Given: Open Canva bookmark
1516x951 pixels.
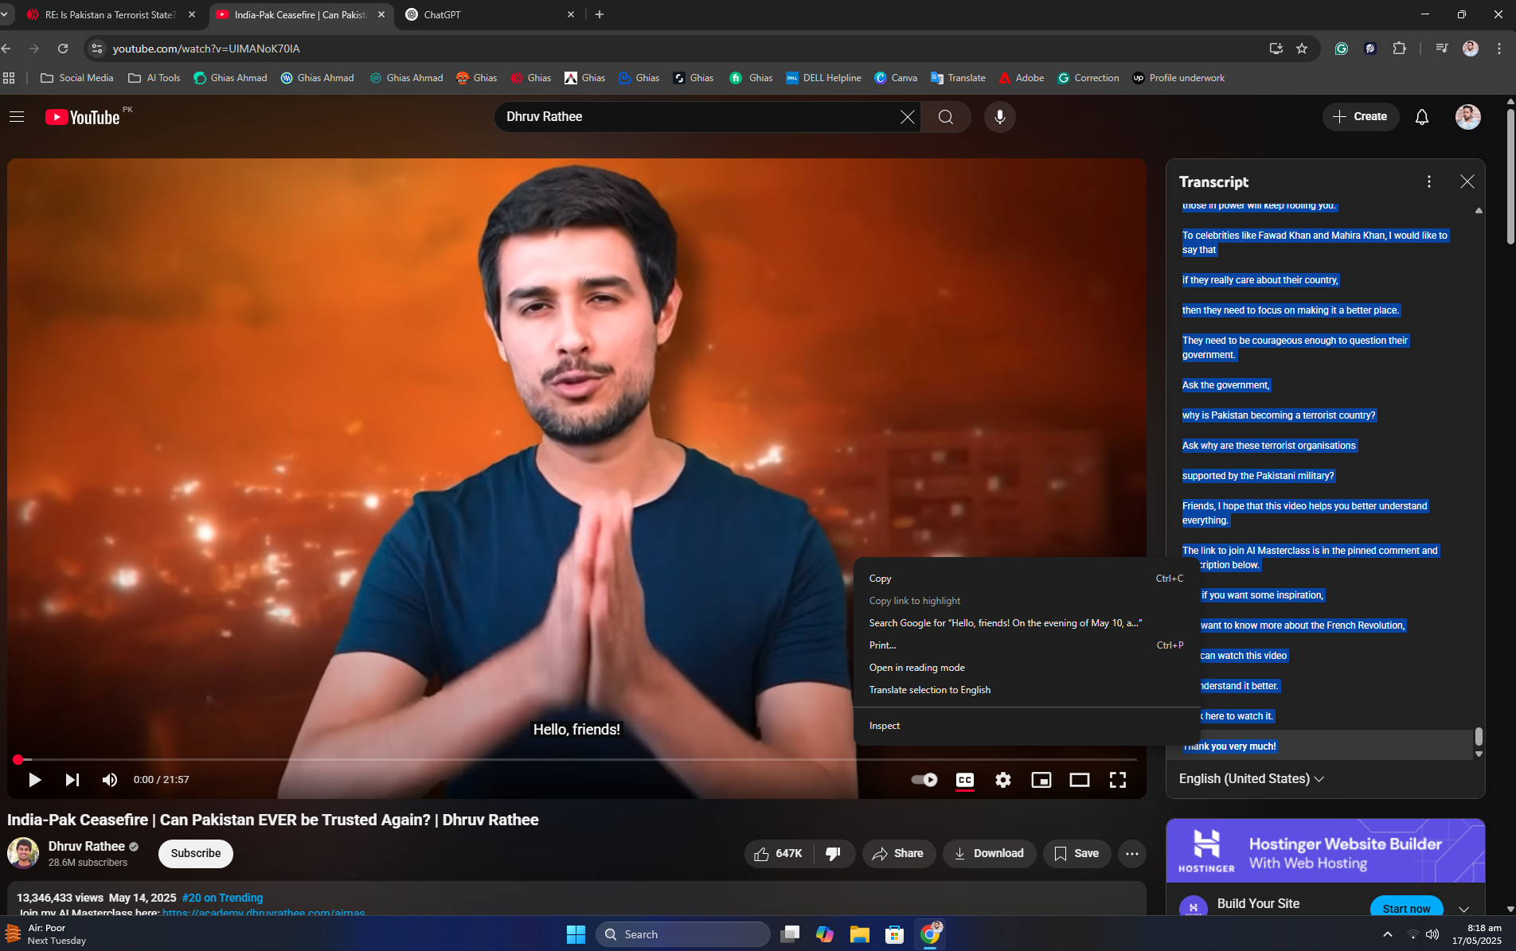Looking at the screenshot, I should point(896,78).
